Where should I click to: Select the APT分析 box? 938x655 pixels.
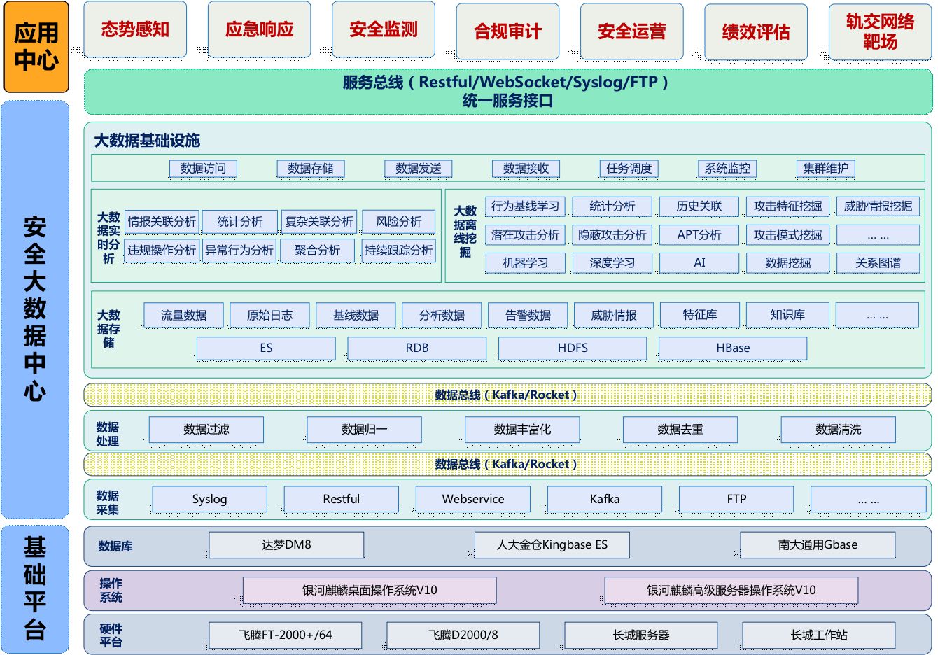coord(699,235)
